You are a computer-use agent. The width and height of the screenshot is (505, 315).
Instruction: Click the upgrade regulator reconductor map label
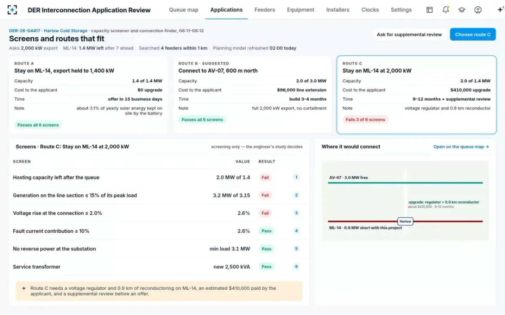coord(444,202)
